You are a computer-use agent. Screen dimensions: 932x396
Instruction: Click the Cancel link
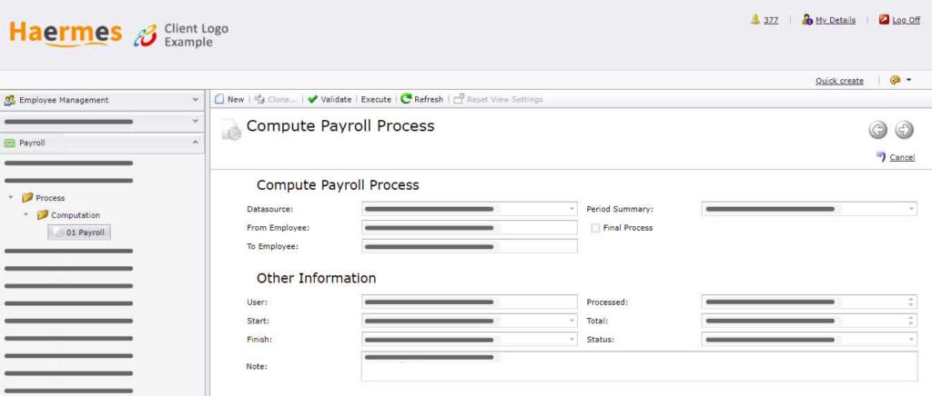[x=902, y=158]
